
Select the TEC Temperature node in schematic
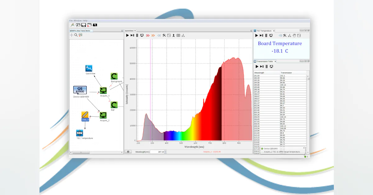tap(80, 133)
